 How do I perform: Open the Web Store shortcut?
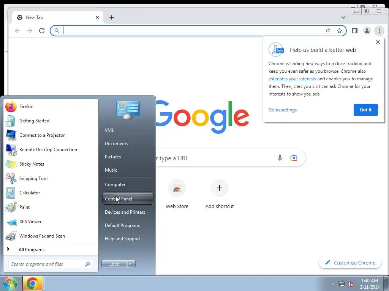click(177, 194)
